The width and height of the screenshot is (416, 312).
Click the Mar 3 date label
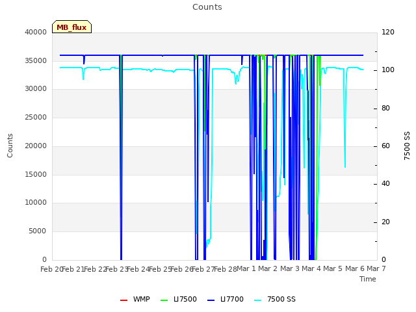pyautogui.click(x=290, y=268)
